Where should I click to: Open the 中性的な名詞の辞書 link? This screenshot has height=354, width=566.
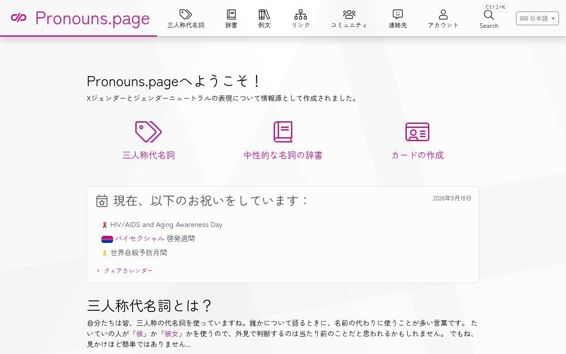(283, 155)
